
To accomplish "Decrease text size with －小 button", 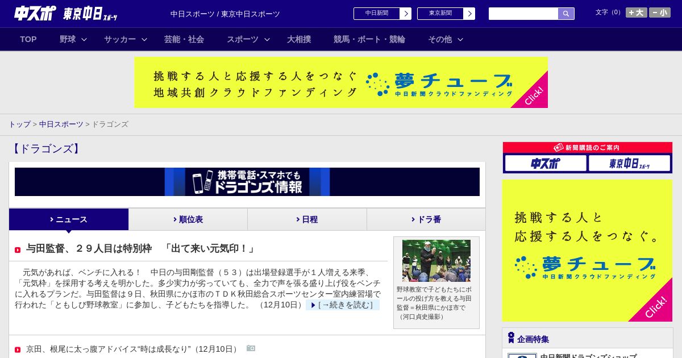I will click(x=660, y=13).
